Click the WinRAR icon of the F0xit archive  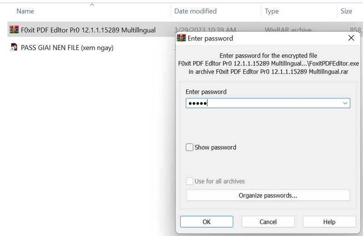point(13,30)
